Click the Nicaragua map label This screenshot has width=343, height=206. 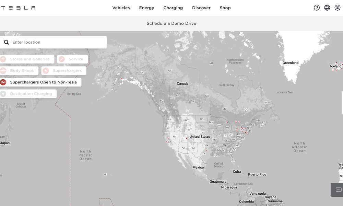coord(229,187)
